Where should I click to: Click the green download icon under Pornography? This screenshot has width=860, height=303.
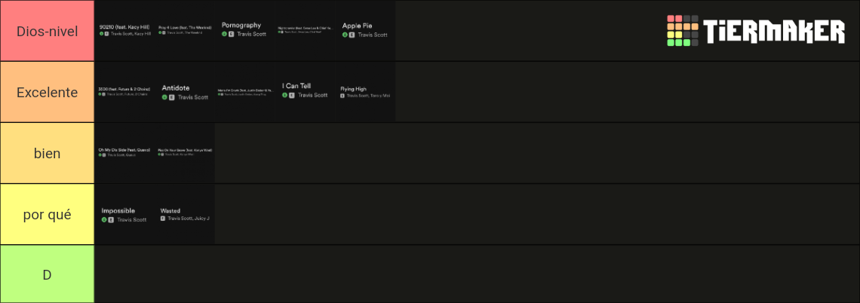(224, 34)
